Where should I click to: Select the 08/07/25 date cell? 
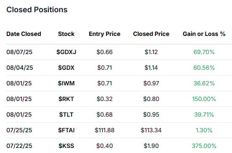[x=19, y=52]
